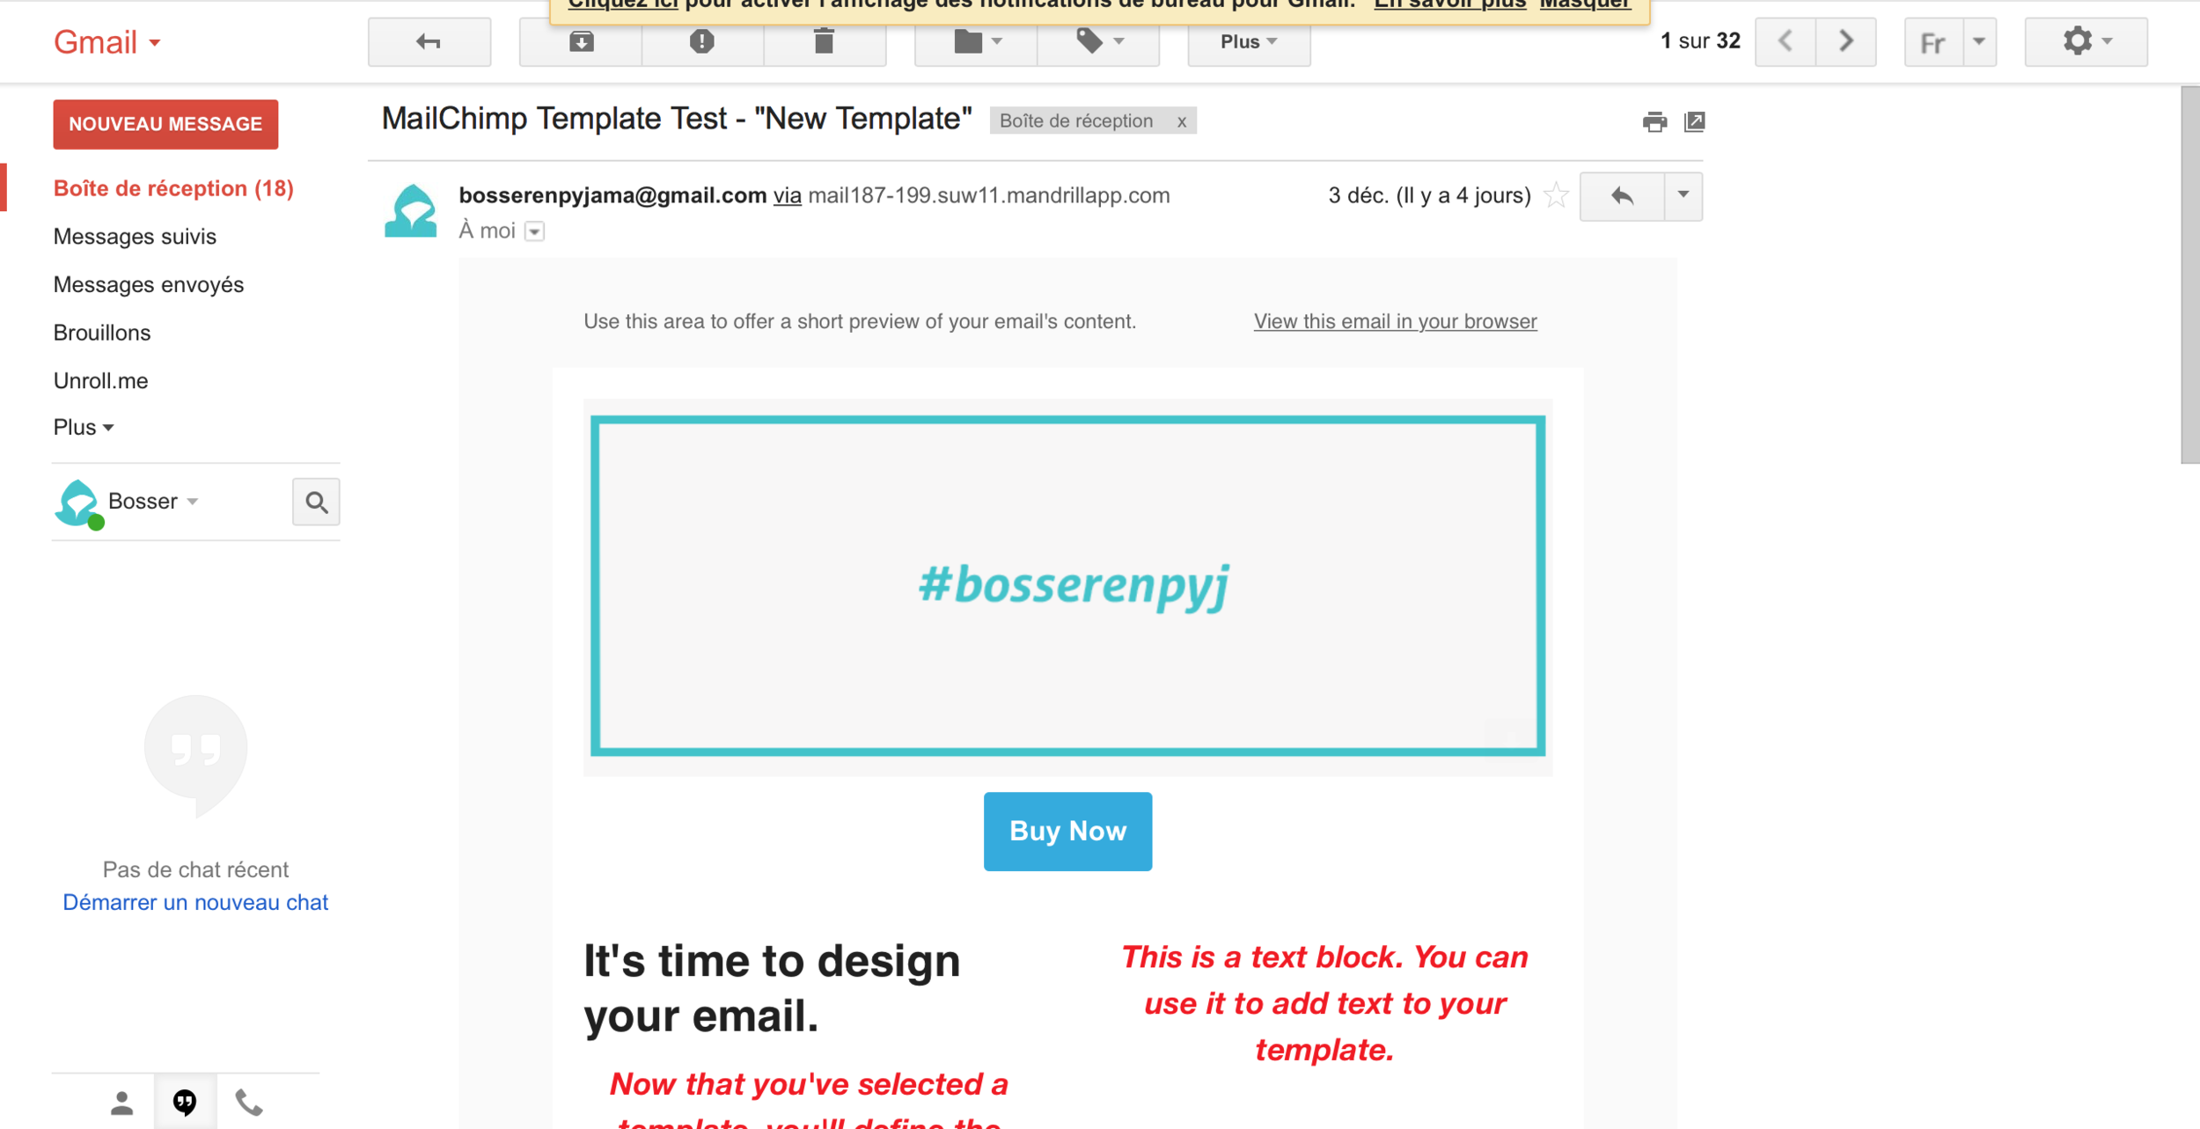The width and height of the screenshot is (2200, 1129).
Task: Open the labels tag dropdown
Action: click(1098, 41)
